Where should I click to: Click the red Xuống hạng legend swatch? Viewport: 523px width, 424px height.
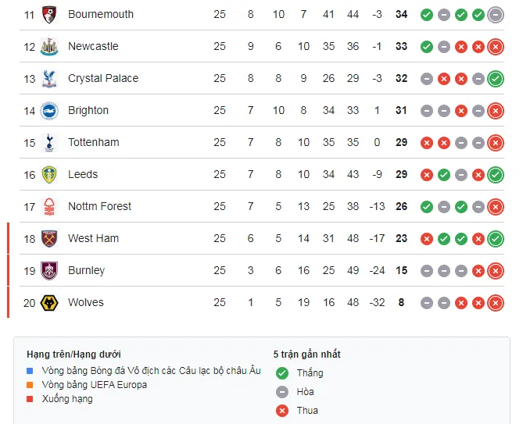(x=30, y=399)
